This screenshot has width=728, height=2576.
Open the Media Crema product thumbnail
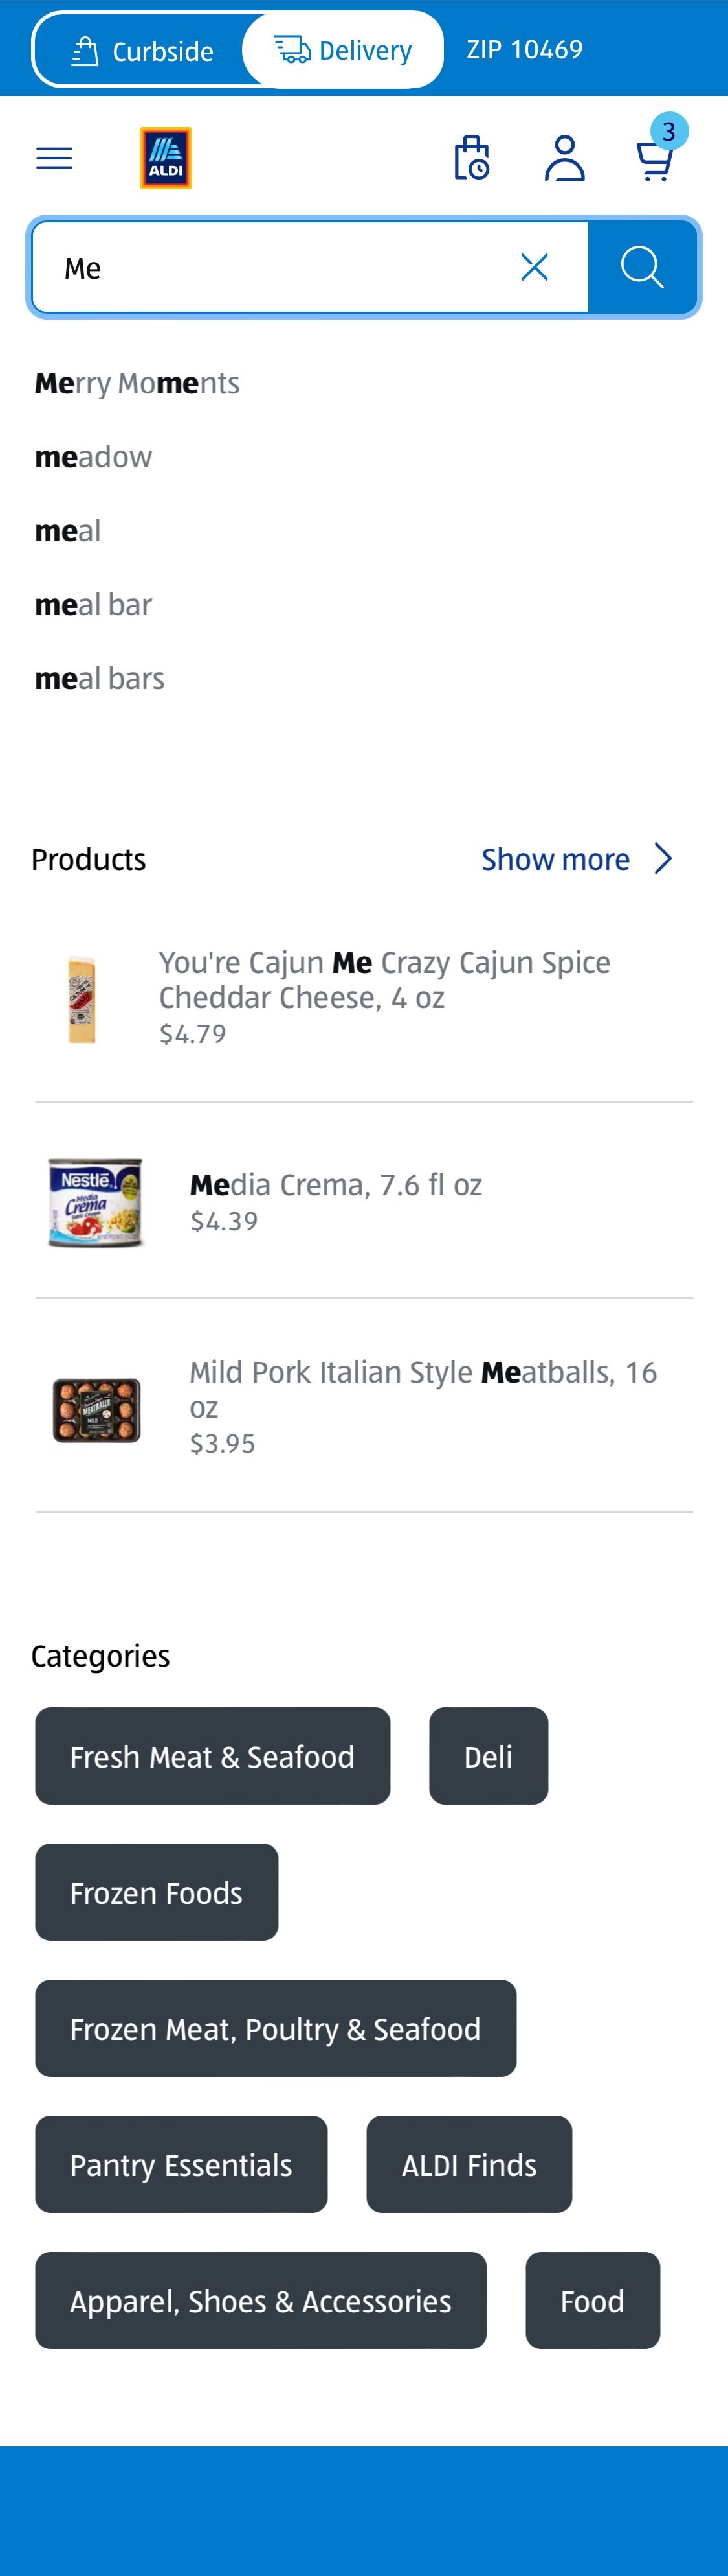96,1202
